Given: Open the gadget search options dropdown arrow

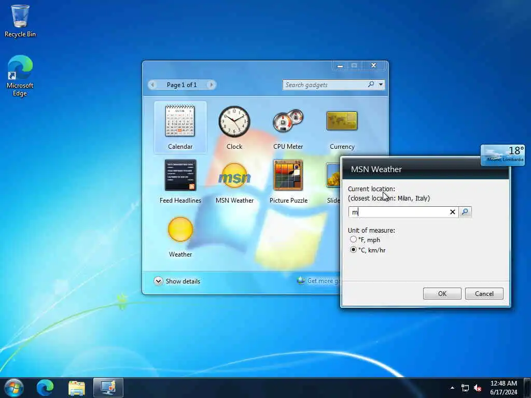Looking at the screenshot, I should click(x=381, y=84).
